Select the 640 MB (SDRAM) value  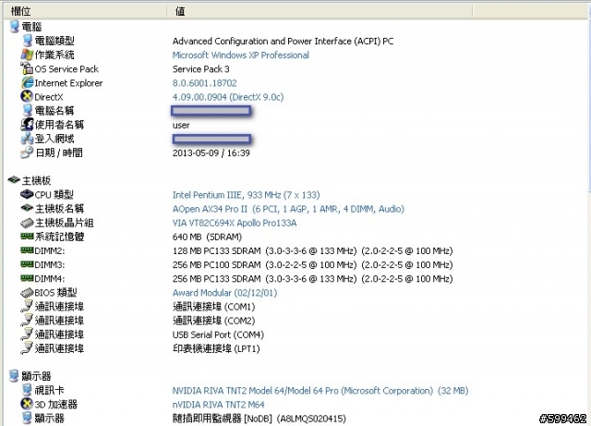[207, 237]
